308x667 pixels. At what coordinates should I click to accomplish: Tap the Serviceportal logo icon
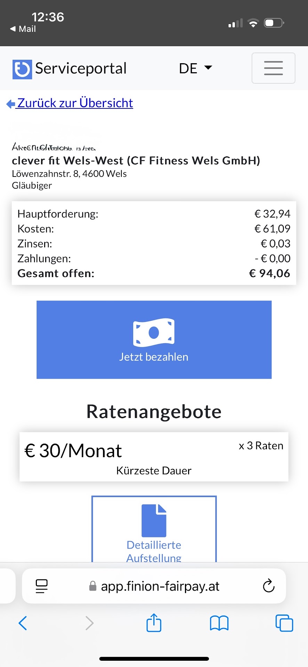22,69
